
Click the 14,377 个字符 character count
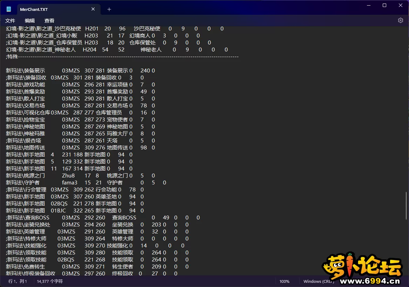coord(50,281)
